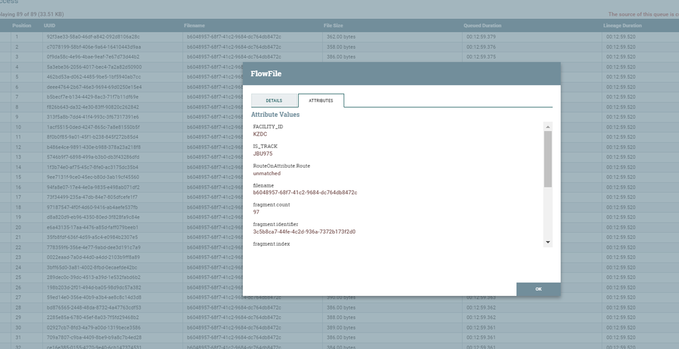Click the Position column header
The width and height of the screenshot is (679, 349).
(x=22, y=26)
